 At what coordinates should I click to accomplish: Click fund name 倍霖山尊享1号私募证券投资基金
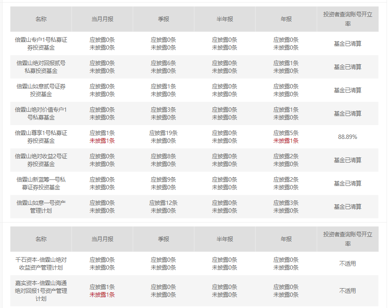tap(41, 137)
